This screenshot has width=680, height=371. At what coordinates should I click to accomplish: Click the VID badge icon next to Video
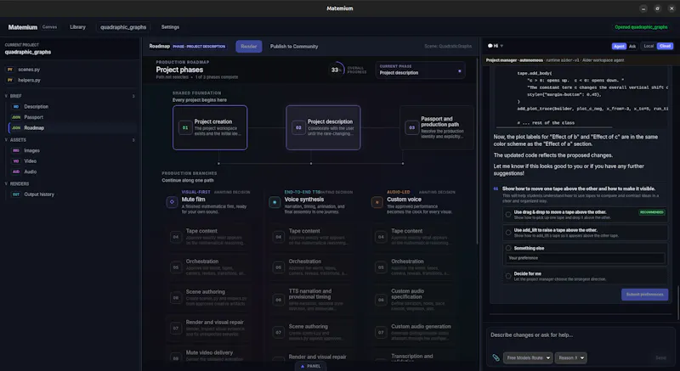16,161
